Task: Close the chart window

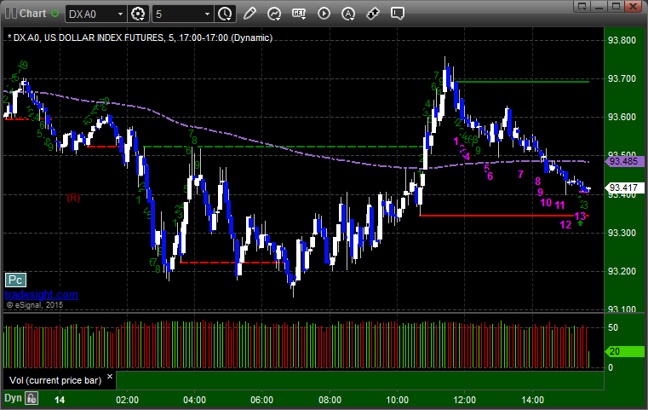Action: point(633,6)
